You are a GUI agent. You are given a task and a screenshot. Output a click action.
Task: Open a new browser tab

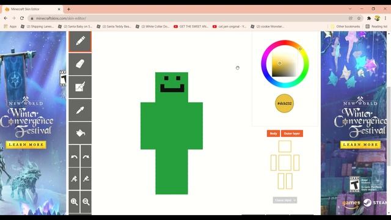pyautogui.click(x=68, y=9)
